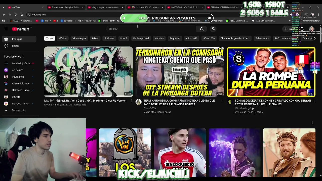This screenshot has width=322, height=181.
Task: Close the Pakazs GORDO browser tab
Action: click(x=162, y=7)
